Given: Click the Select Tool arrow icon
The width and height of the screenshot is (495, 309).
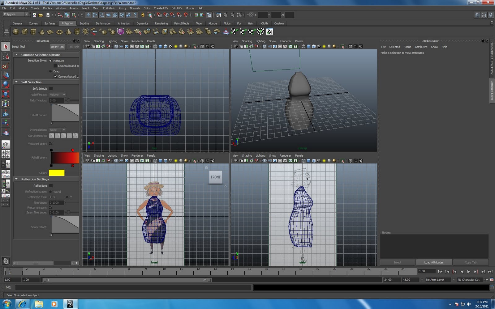Looking at the screenshot, I should click(6, 46).
